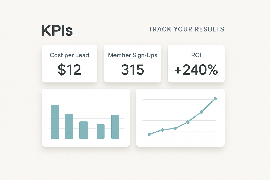Select the fifth data point on the line chart
This screenshot has height=180, width=270.
click(201, 112)
